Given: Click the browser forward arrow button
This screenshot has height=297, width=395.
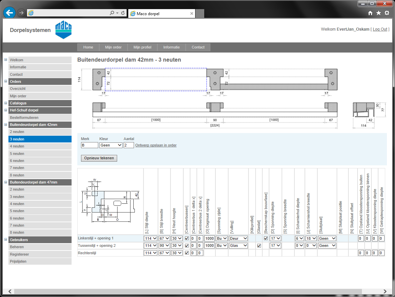Looking at the screenshot, I should tap(21, 13).
